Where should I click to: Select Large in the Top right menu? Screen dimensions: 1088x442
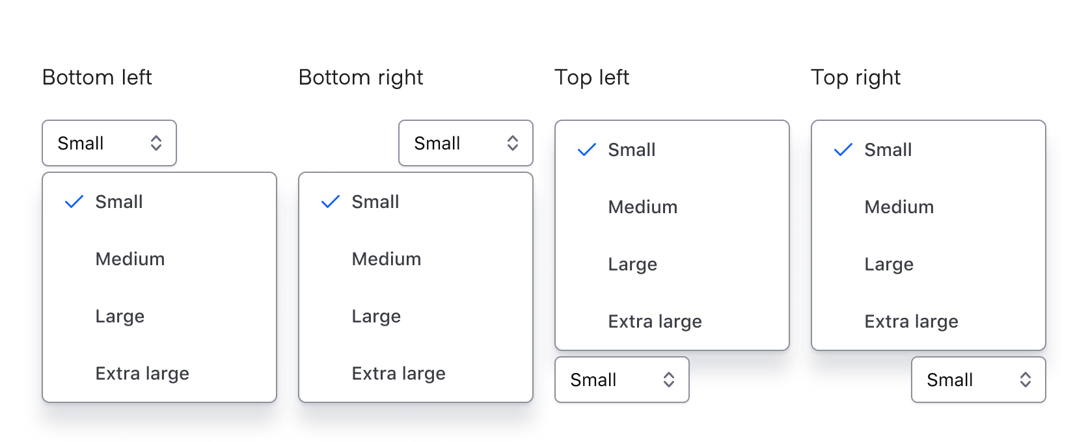click(889, 264)
